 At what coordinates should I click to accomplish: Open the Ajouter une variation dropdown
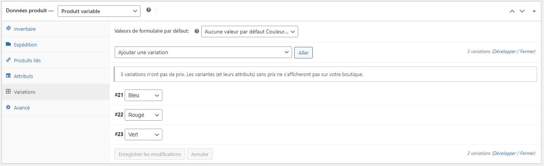tap(203, 52)
